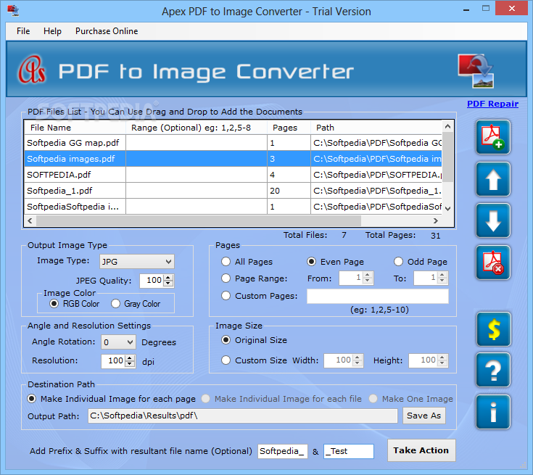Click the Apex As logo in banner
The image size is (533, 475).
tap(32, 70)
